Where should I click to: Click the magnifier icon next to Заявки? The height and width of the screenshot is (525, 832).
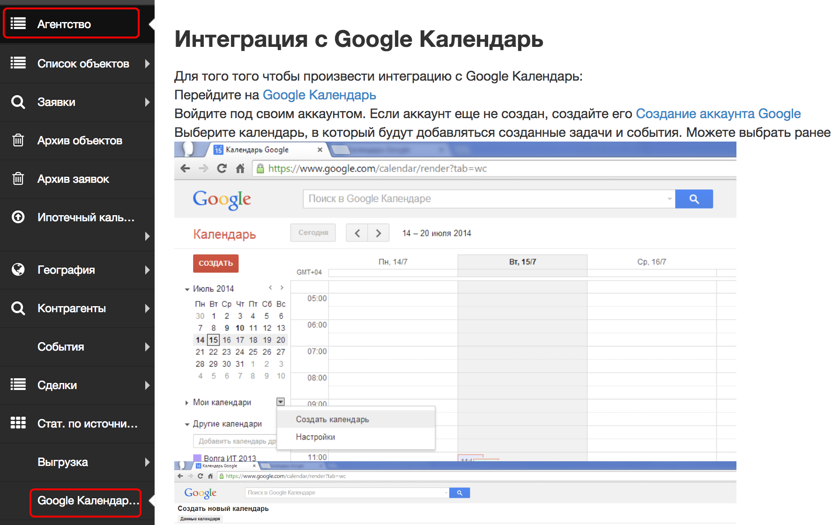[18, 102]
